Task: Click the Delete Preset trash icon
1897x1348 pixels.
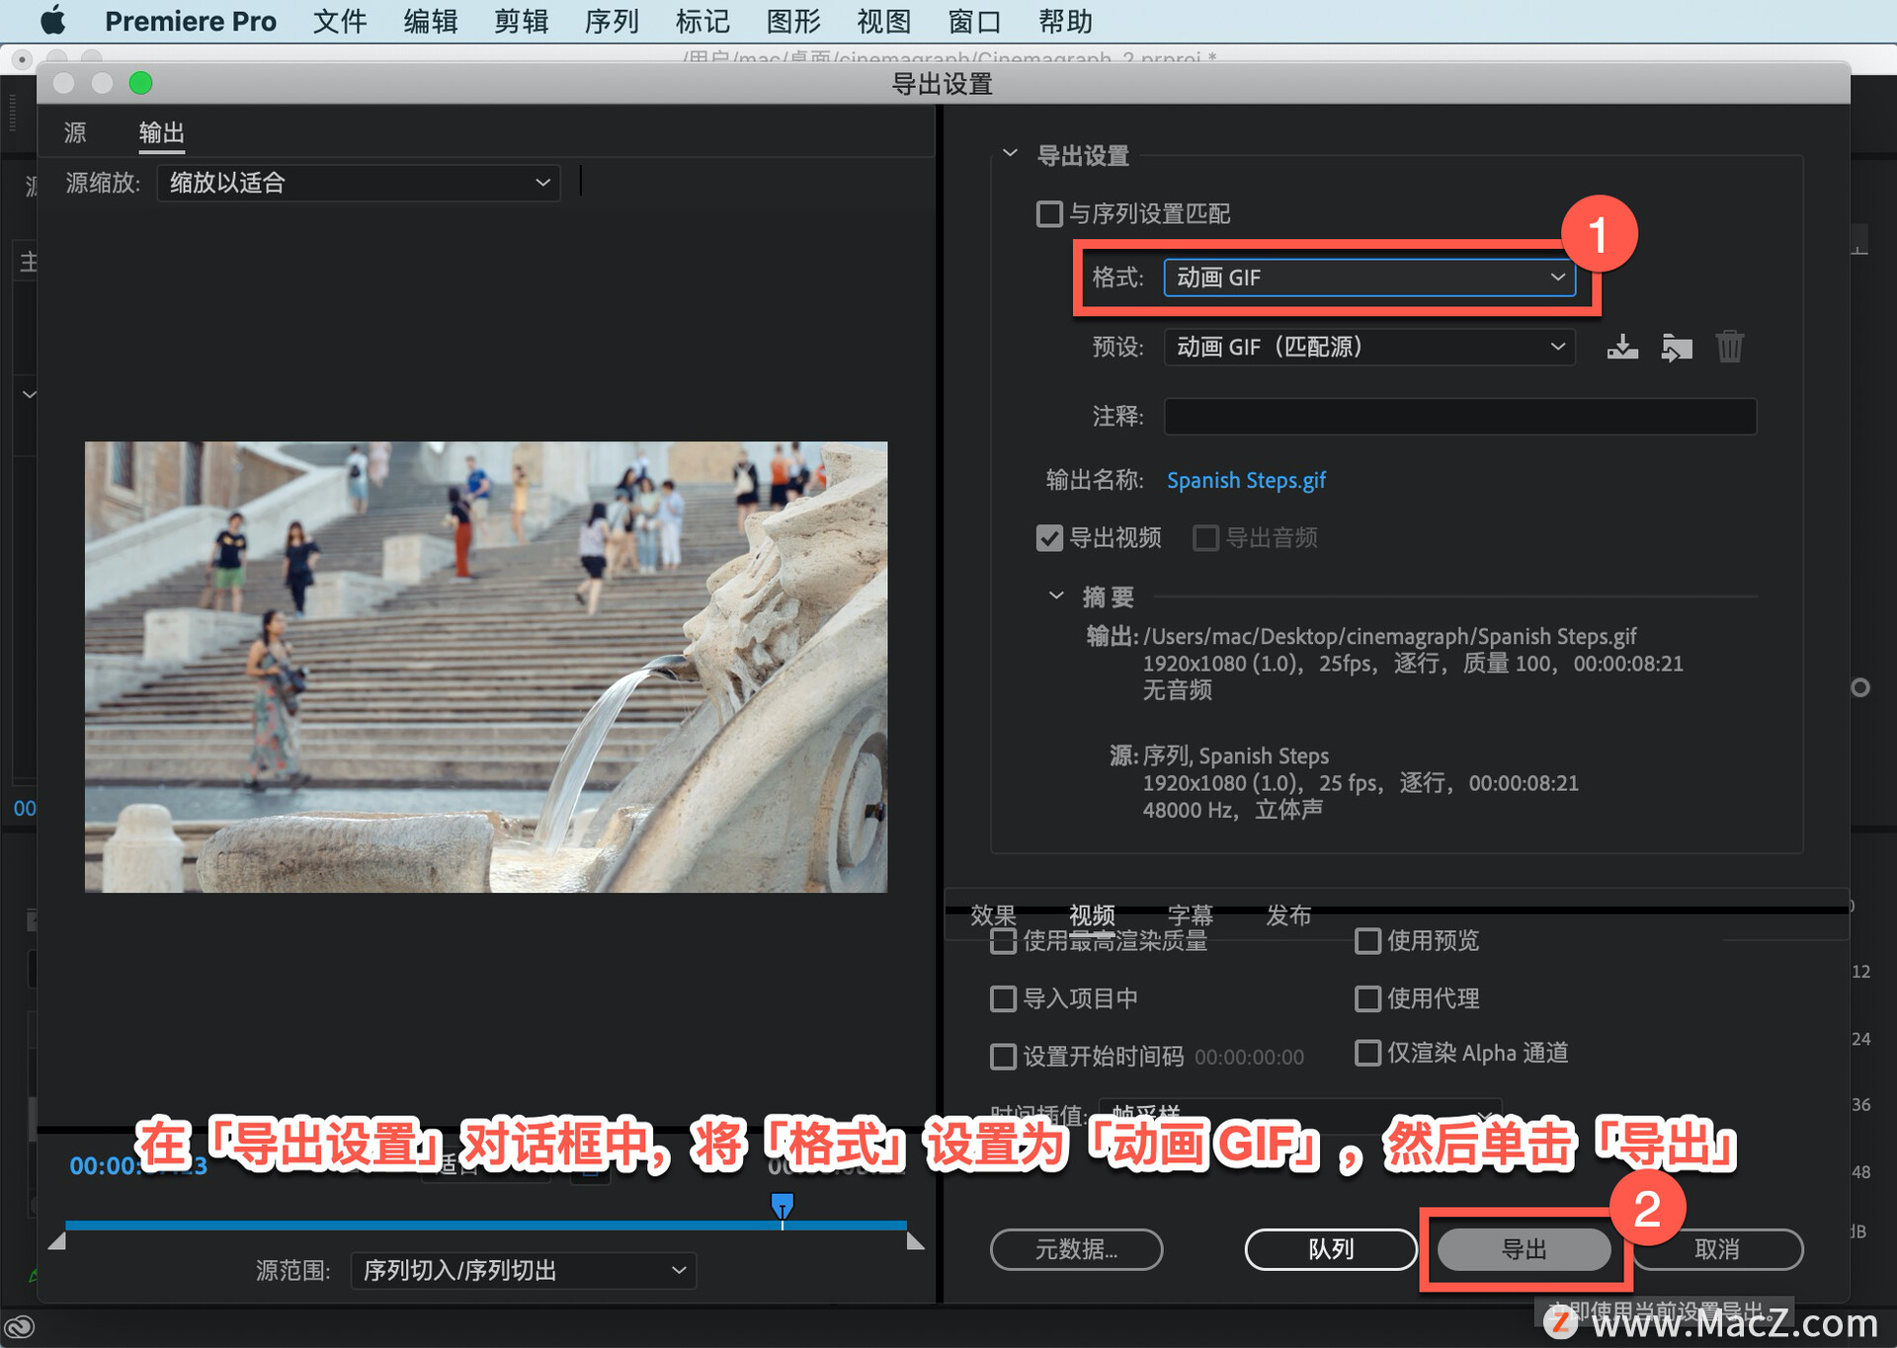Action: pos(1729,348)
